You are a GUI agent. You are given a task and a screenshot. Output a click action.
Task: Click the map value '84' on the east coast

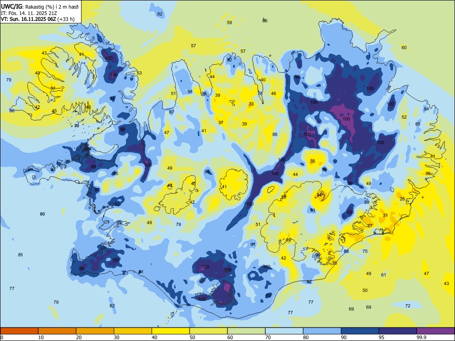pos(426,109)
